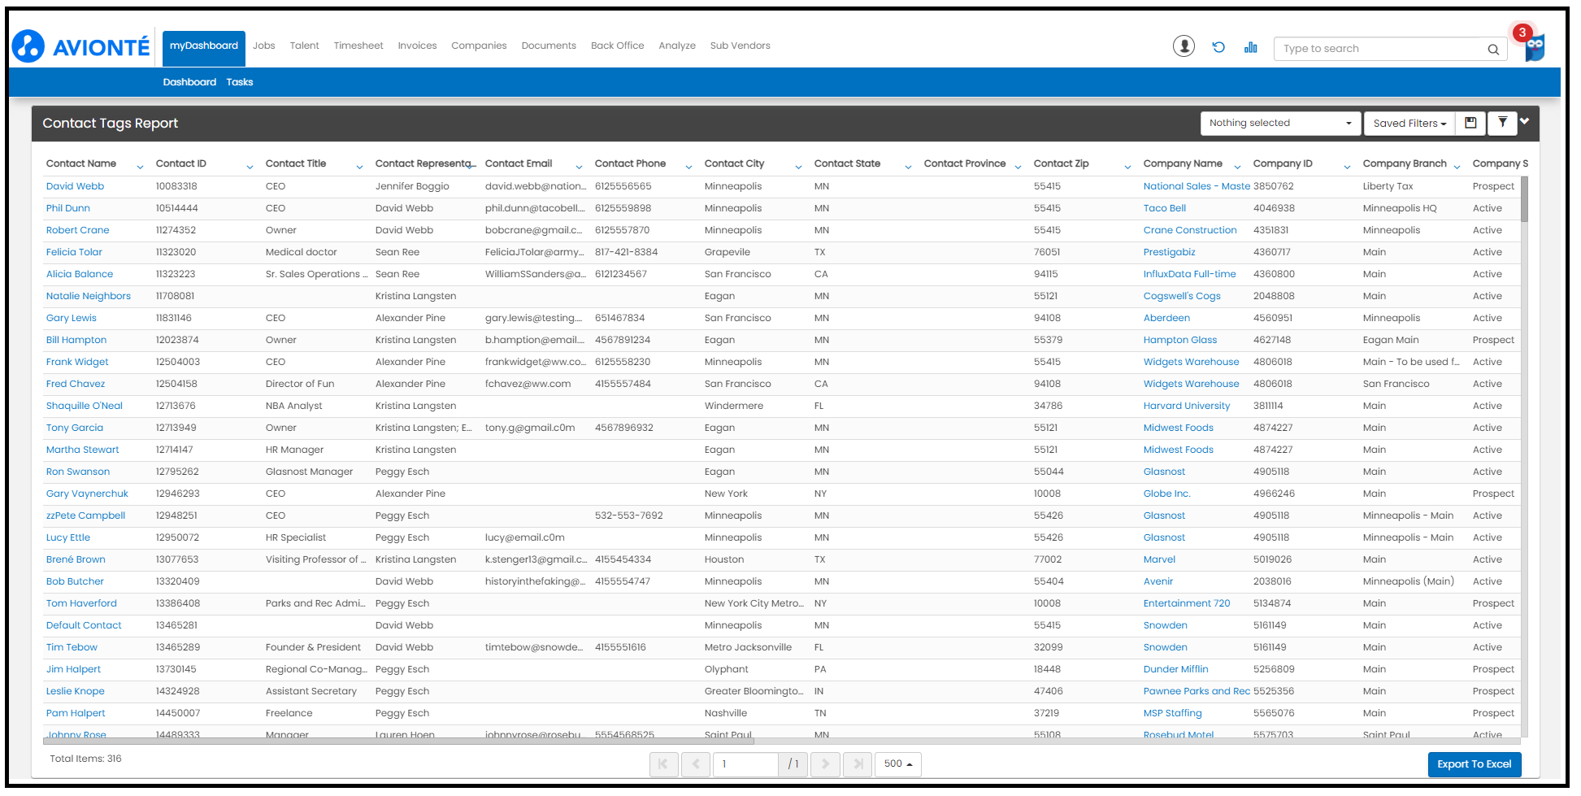The width and height of the screenshot is (1581, 796).
Task: Click the Avionté logo
Action: (x=81, y=46)
